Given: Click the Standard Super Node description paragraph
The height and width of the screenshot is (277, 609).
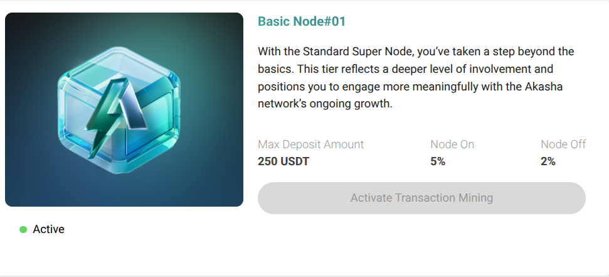Looking at the screenshot, I should [x=416, y=78].
